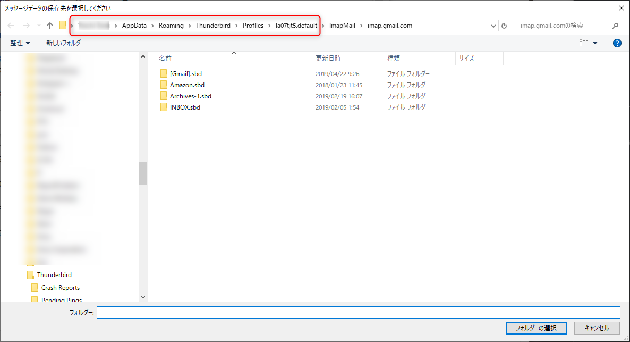Click the date 2019/02/05 1:54

coord(337,108)
